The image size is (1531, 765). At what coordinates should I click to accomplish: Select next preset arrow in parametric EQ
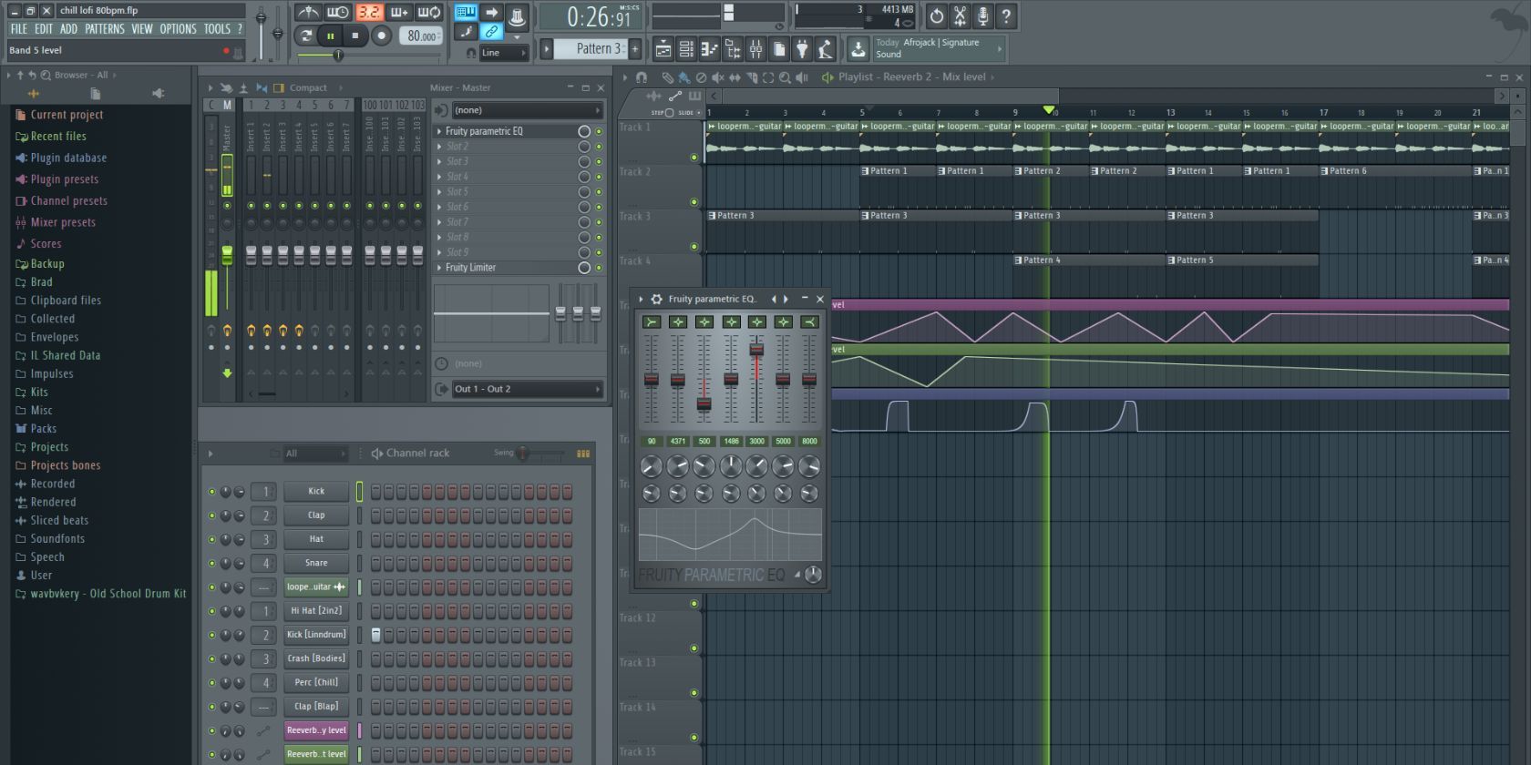coord(786,299)
